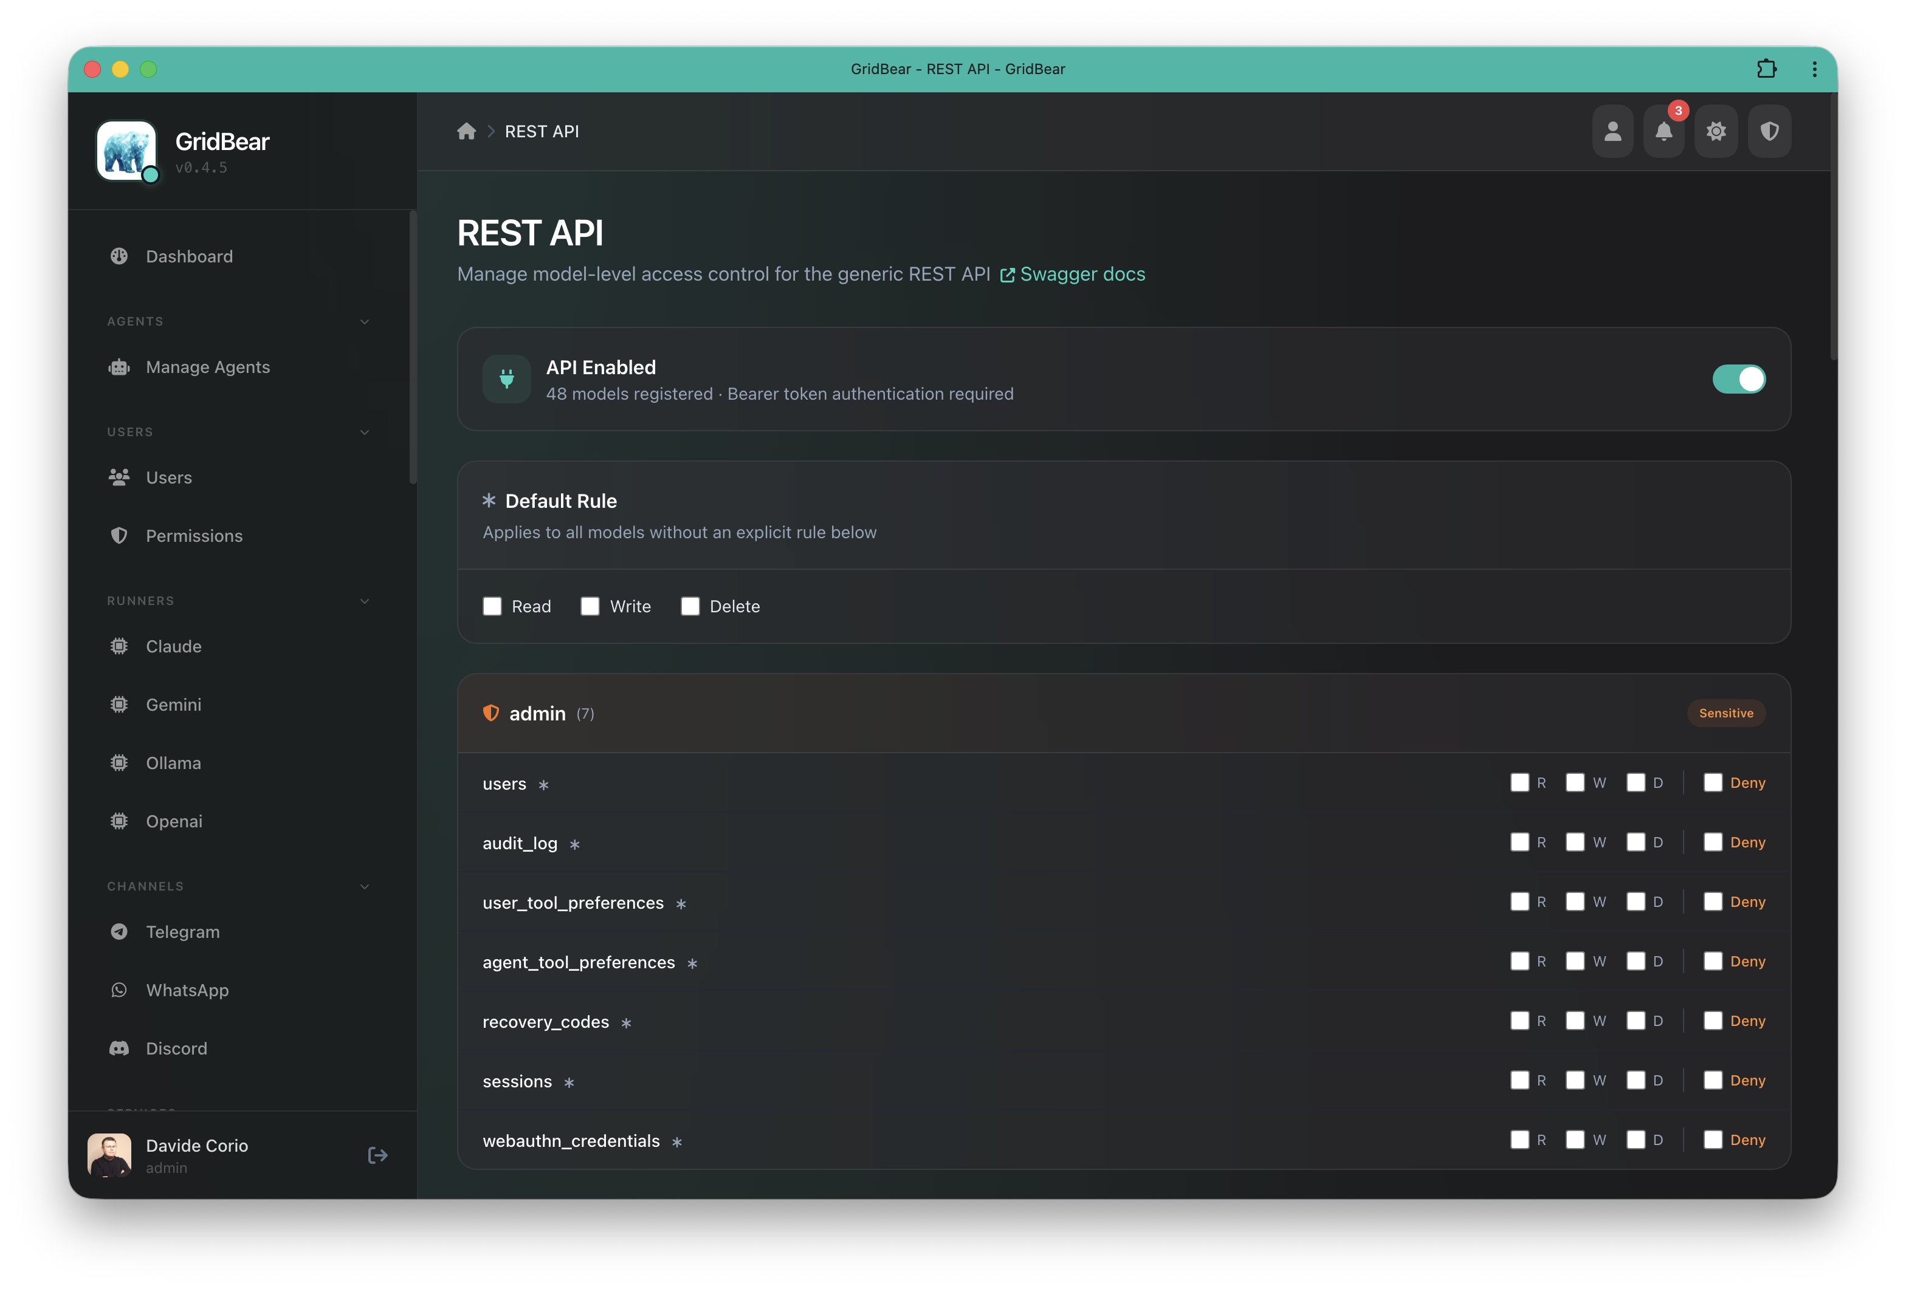Screen dimensions: 1906x1289
Task: Open the Claude runner
Action: click(173, 646)
